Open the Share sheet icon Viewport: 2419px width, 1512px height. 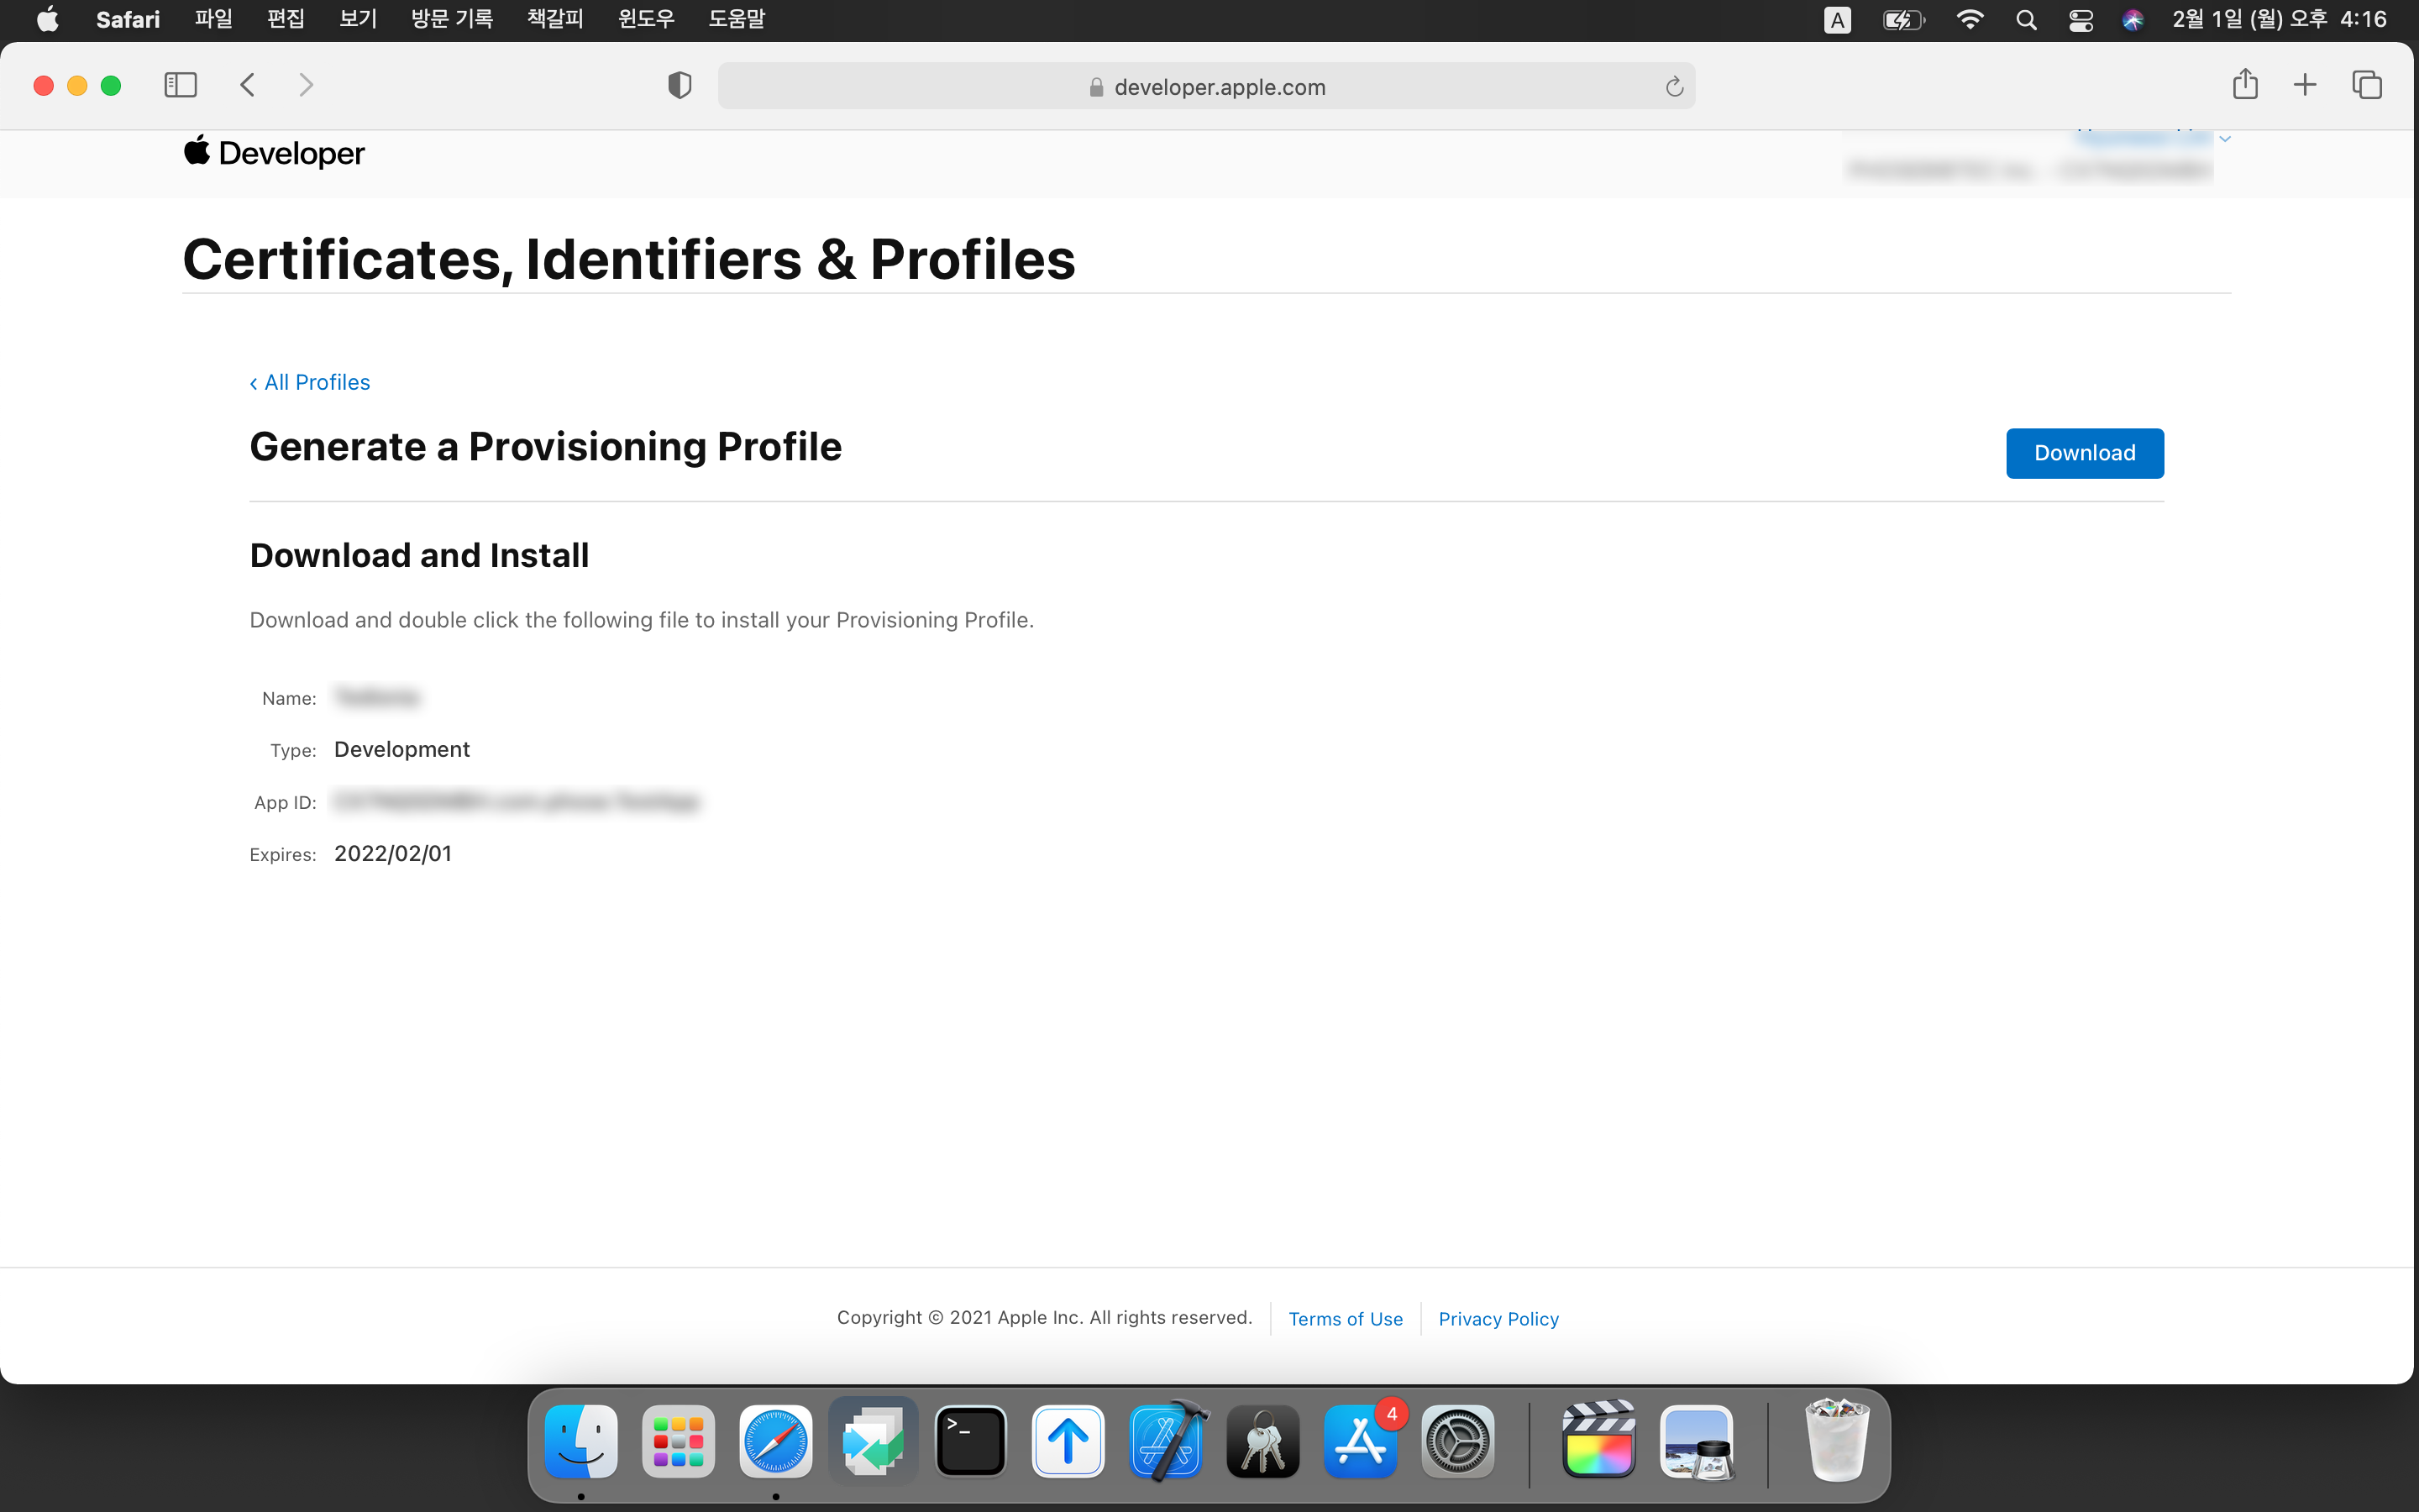2245,85
